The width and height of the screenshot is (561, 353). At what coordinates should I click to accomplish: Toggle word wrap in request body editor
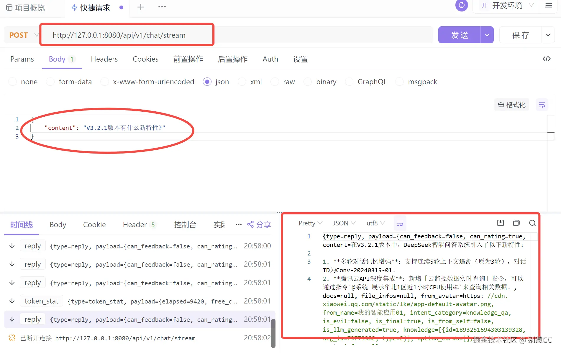click(x=542, y=105)
